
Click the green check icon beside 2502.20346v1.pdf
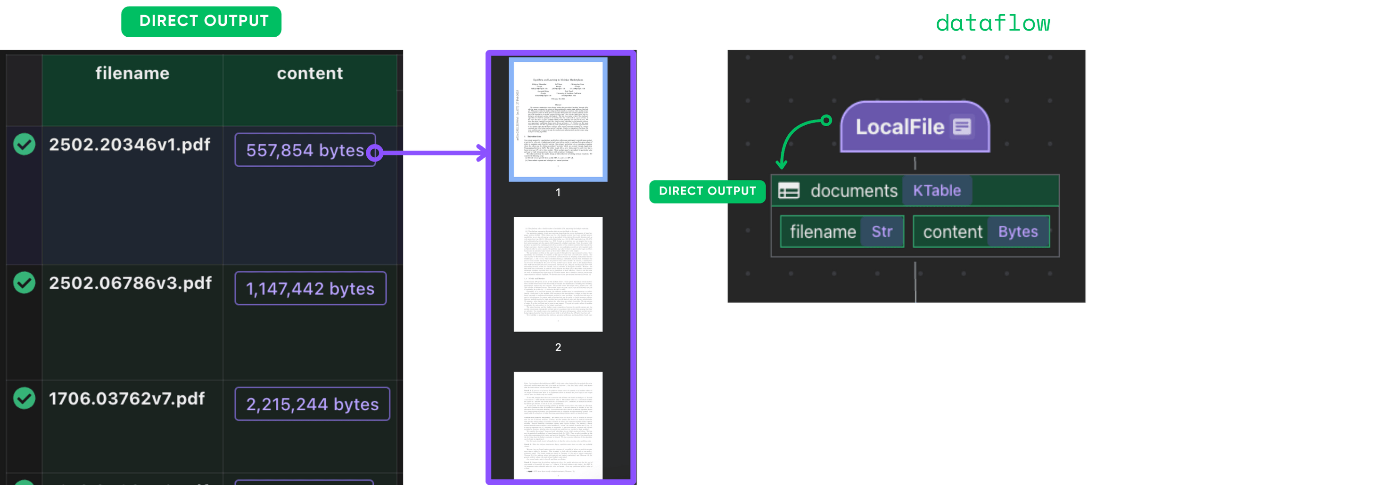[x=24, y=144]
